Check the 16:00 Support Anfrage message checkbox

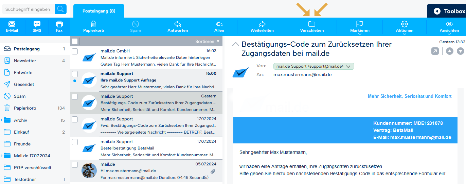pyautogui.click(x=75, y=74)
